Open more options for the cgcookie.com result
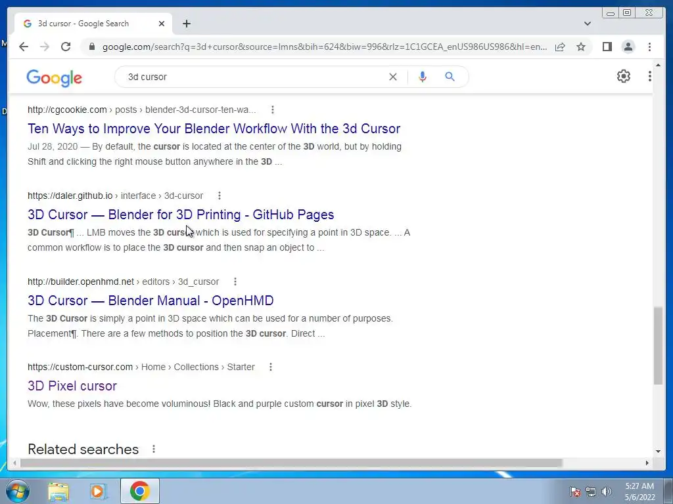 [x=273, y=110]
